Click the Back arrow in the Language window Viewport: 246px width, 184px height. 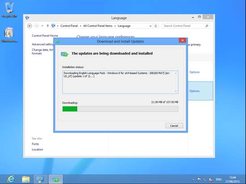(x=30, y=26)
